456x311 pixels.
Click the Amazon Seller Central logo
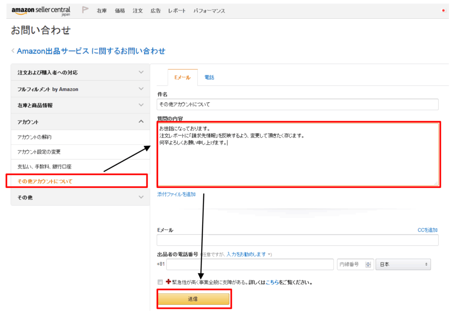[41, 11]
